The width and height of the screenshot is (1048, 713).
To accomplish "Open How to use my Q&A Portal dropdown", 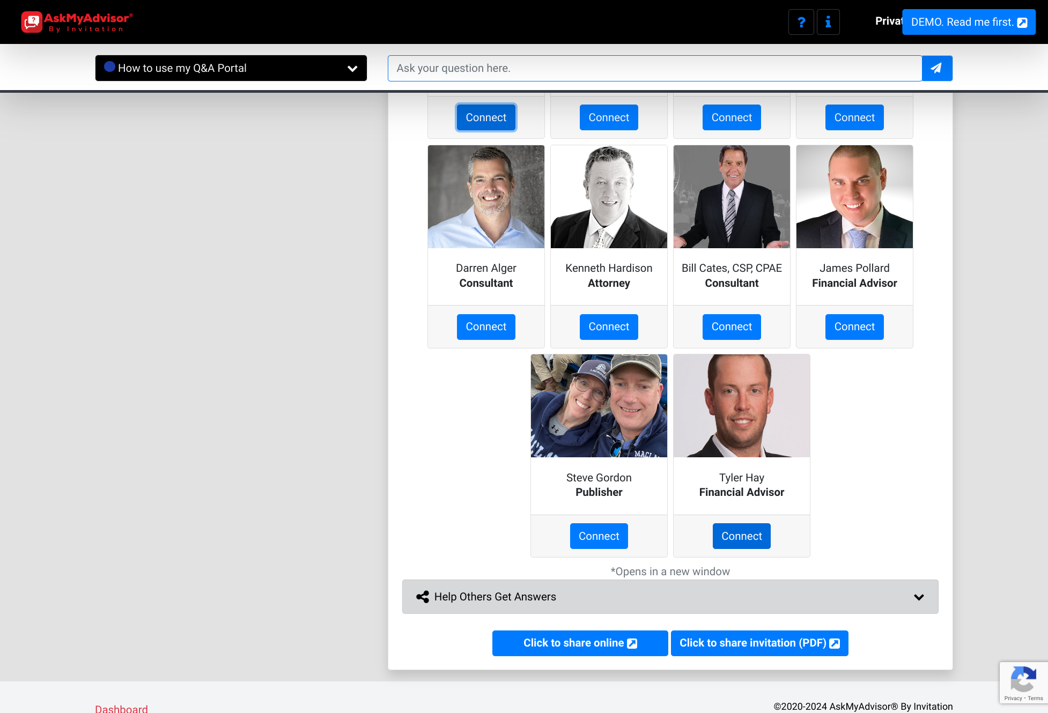I will (231, 68).
